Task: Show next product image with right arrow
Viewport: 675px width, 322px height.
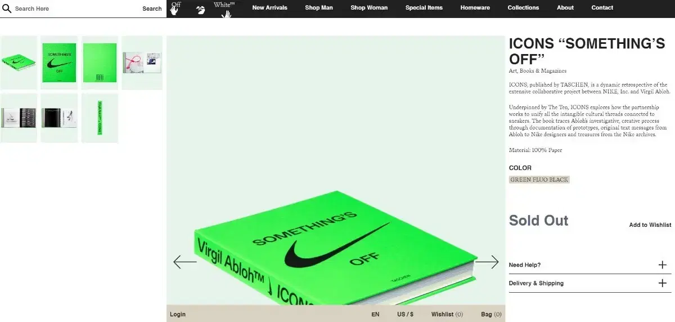Action: point(487,262)
